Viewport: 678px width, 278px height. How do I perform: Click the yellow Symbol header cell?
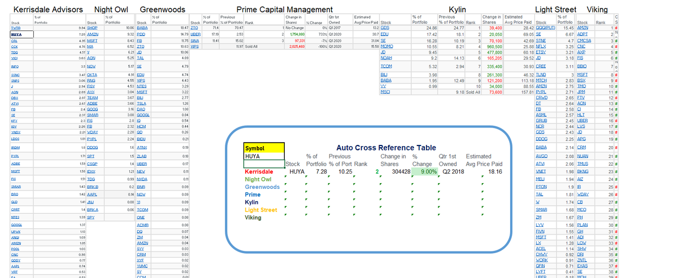(x=263, y=148)
